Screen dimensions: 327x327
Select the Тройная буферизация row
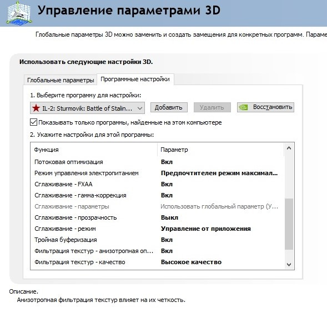click(x=157, y=240)
